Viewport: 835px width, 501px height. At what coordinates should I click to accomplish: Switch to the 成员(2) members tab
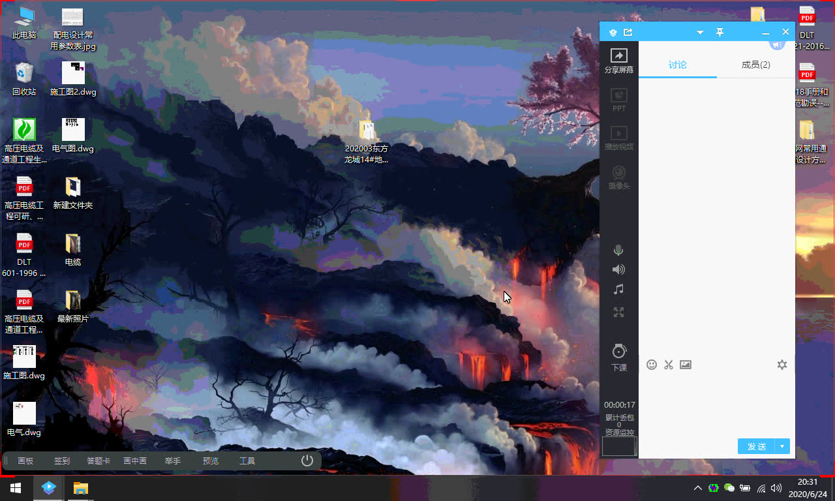click(x=756, y=65)
